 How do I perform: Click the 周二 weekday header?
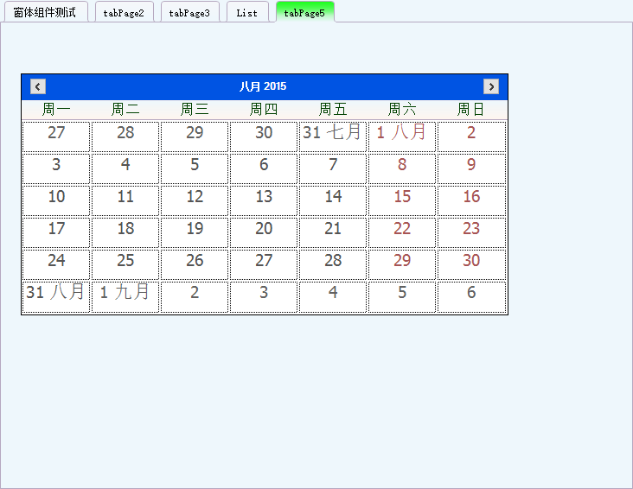click(125, 110)
